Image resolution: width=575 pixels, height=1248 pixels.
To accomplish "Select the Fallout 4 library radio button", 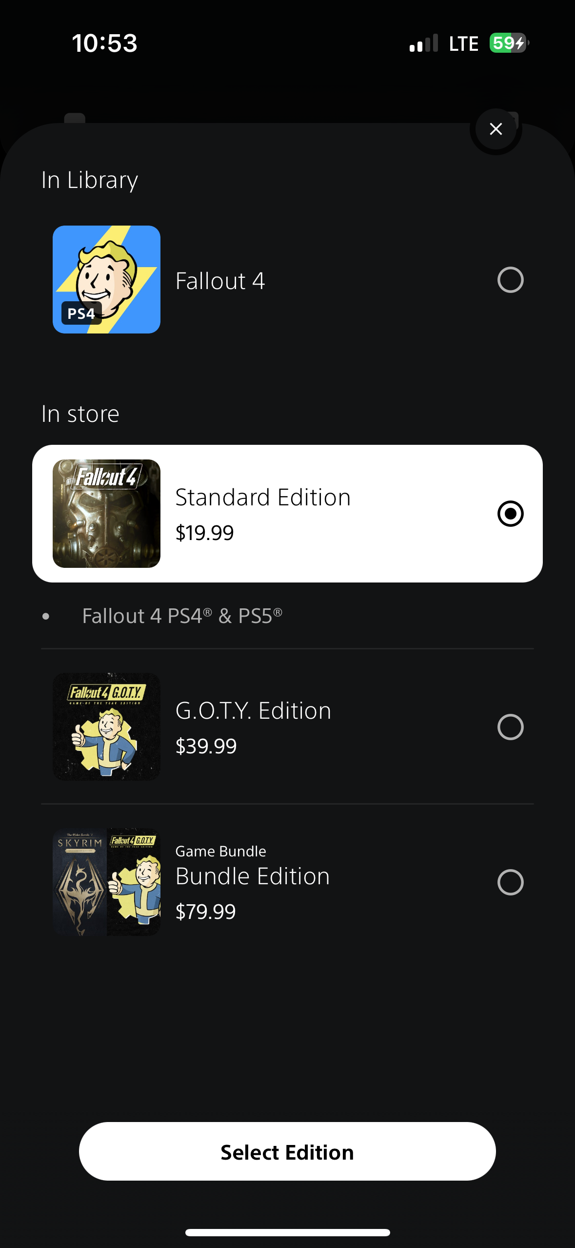I will click(511, 280).
